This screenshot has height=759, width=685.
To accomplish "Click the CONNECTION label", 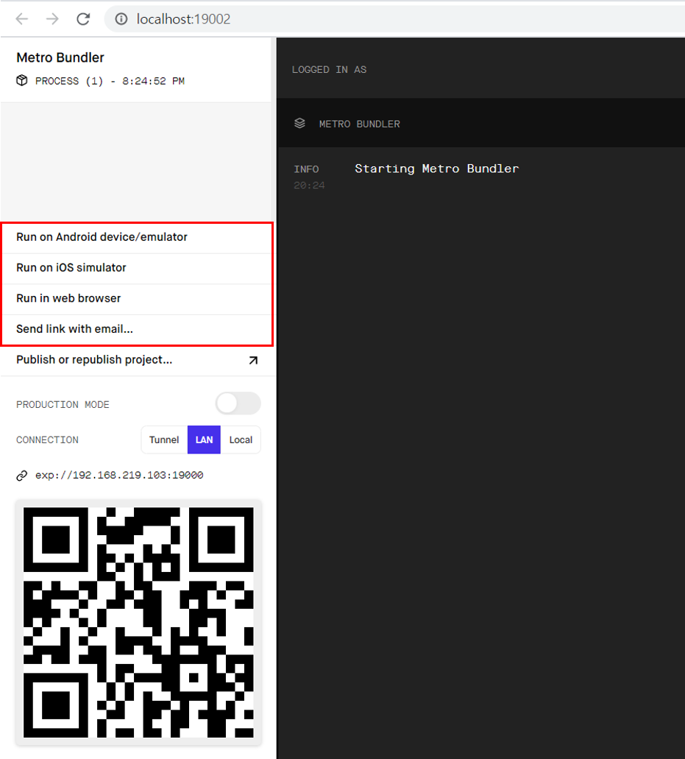I will point(47,440).
